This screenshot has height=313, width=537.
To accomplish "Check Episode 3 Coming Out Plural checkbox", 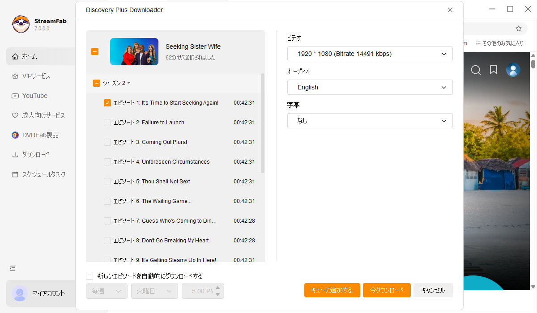I will tap(107, 142).
